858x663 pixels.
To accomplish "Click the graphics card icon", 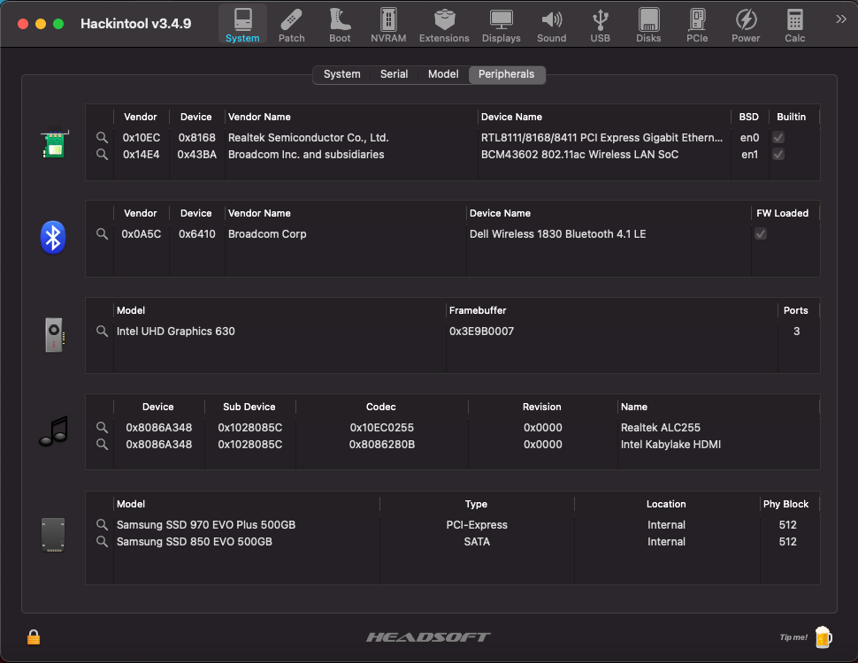I will click(54, 335).
